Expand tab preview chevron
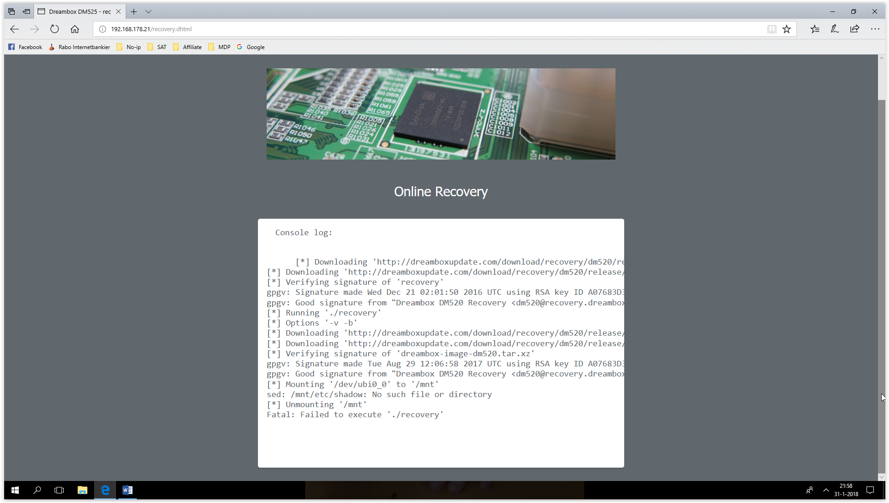 [x=148, y=11]
